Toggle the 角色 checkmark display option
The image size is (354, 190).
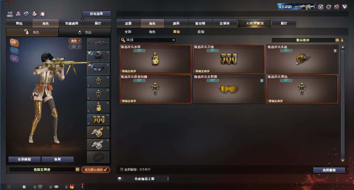coord(75,41)
